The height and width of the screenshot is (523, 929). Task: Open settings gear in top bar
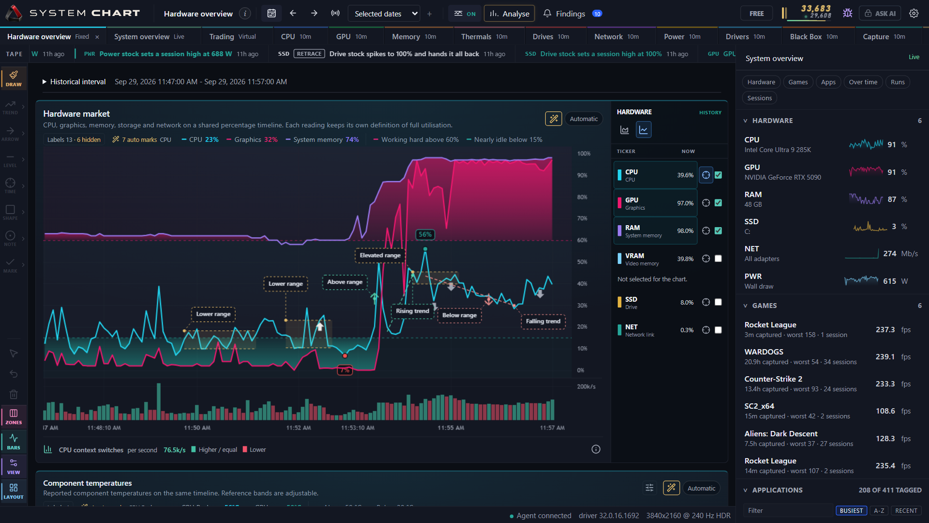914,14
